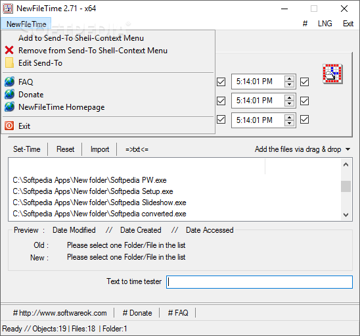Open the # http://www.softwareok.com link

pyautogui.click(x=60, y=313)
